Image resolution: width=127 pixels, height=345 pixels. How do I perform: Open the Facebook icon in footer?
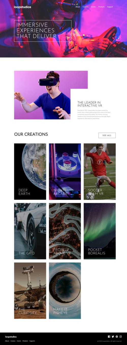tap(109, 337)
